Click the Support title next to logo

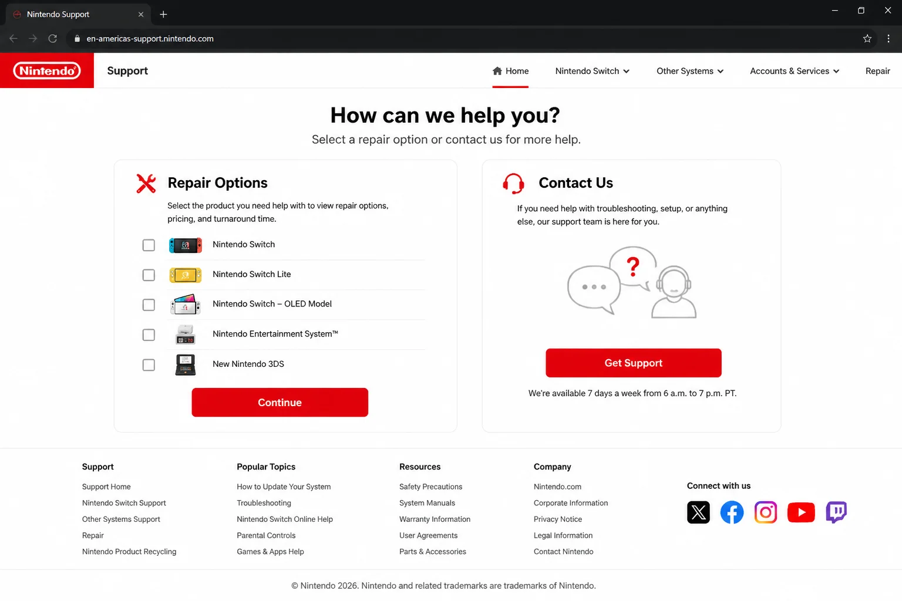(127, 71)
